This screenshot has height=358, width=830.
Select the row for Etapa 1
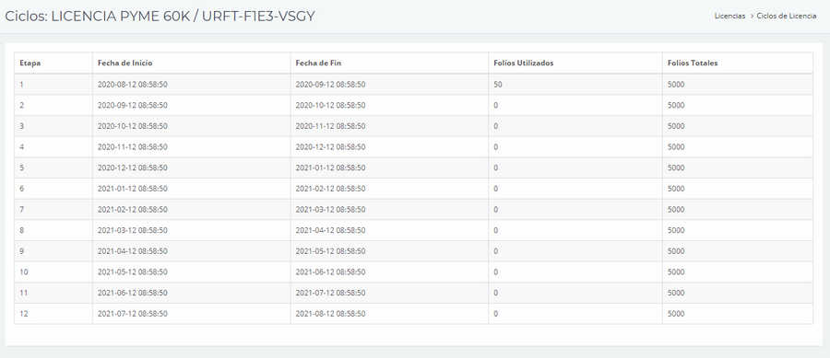[x=413, y=84]
